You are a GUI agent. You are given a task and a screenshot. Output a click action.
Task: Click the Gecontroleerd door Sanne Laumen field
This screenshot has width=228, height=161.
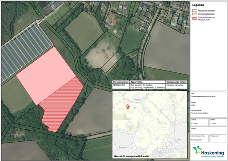tap(199, 138)
